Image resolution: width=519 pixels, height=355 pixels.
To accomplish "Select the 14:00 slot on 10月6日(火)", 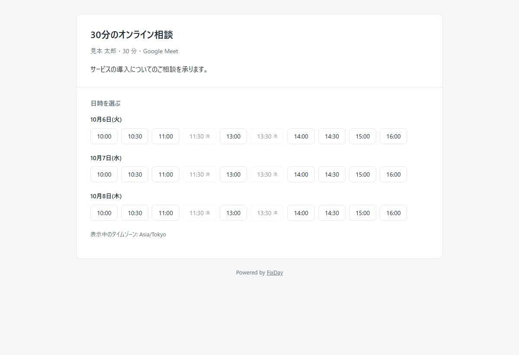I will point(301,136).
